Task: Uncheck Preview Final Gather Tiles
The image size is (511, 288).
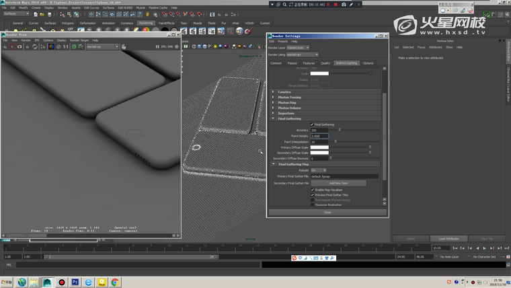Action: click(x=312, y=195)
